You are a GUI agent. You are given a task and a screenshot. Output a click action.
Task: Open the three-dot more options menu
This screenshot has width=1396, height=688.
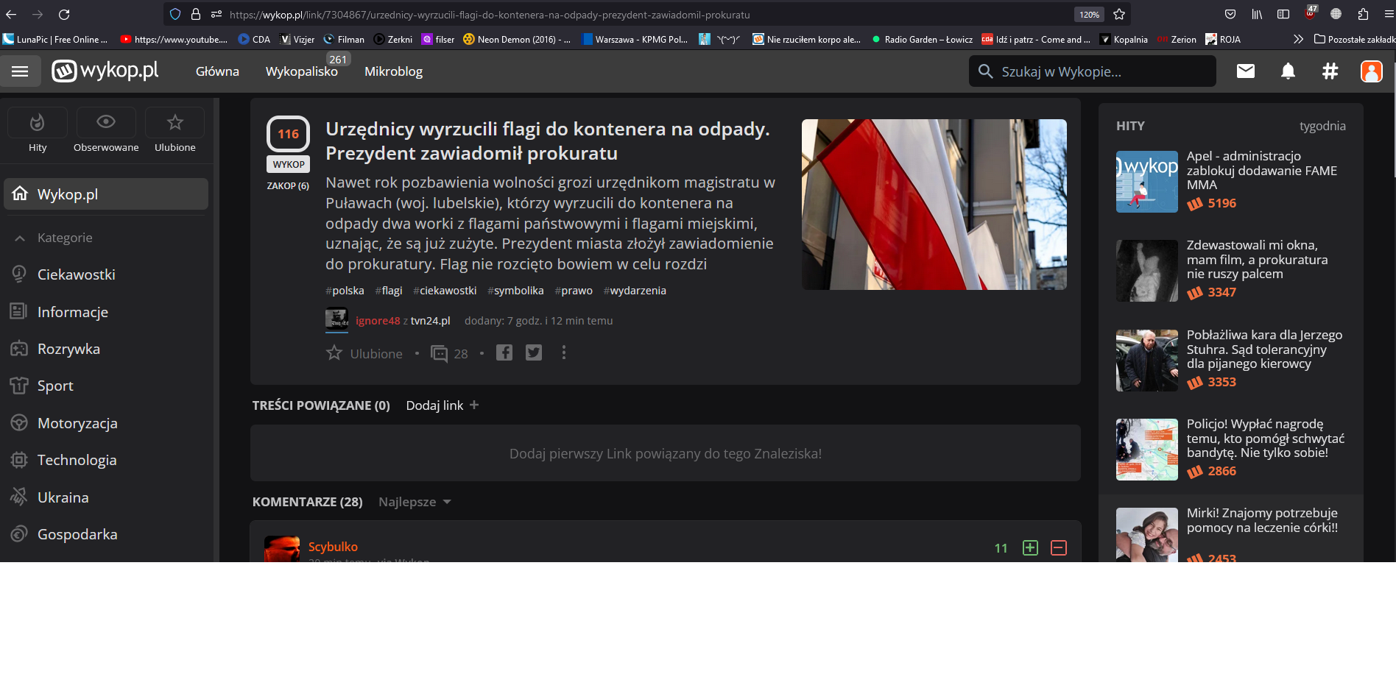pyautogui.click(x=564, y=353)
